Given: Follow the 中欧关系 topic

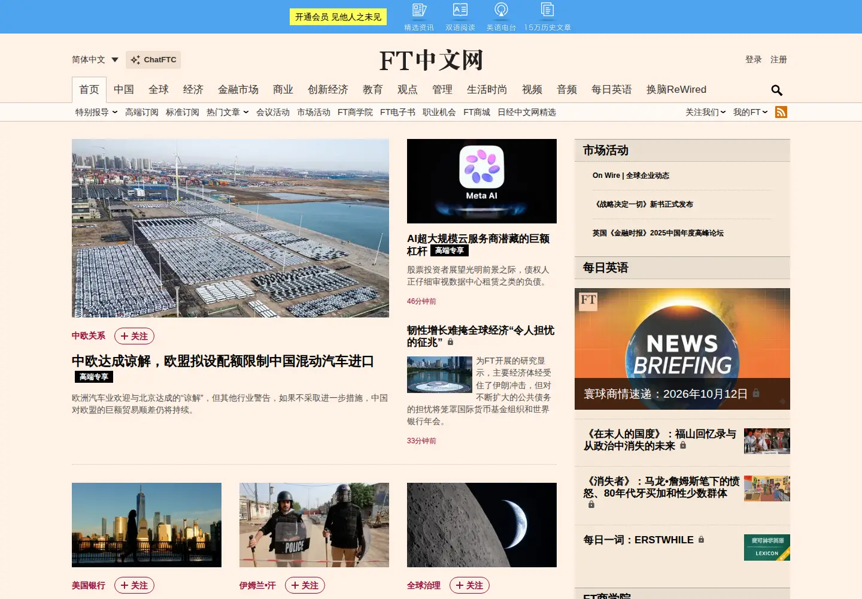Looking at the screenshot, I should 134,336.
